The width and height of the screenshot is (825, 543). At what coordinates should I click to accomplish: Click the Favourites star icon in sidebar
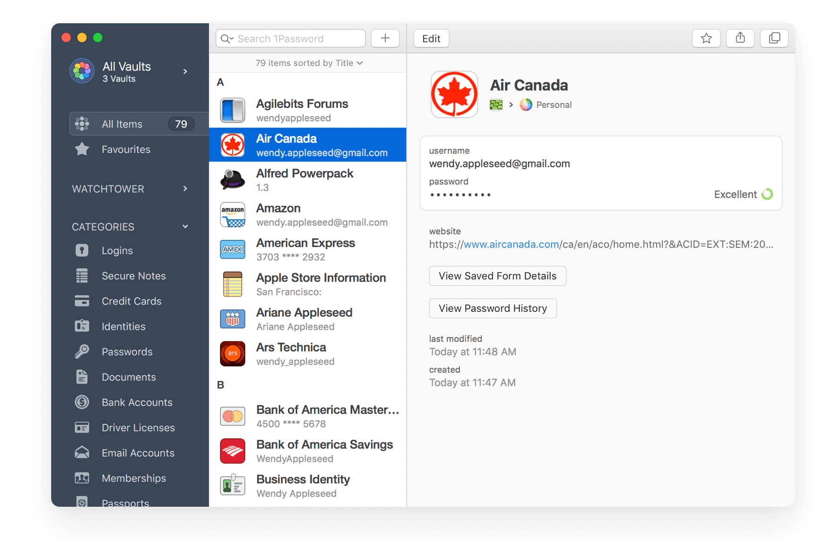tap(82, 149)
